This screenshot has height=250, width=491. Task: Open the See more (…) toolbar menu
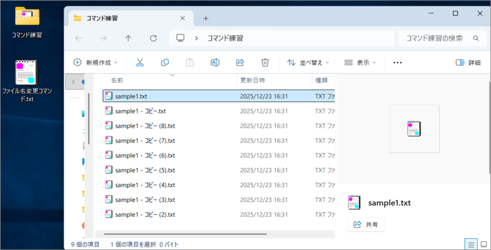click(x=397, y=62)
